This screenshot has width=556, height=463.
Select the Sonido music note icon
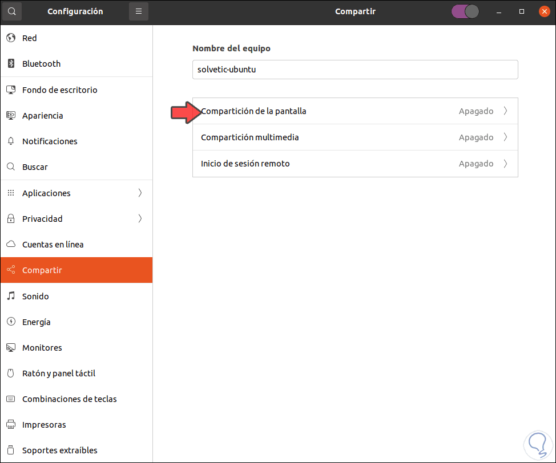coord(11,297)
